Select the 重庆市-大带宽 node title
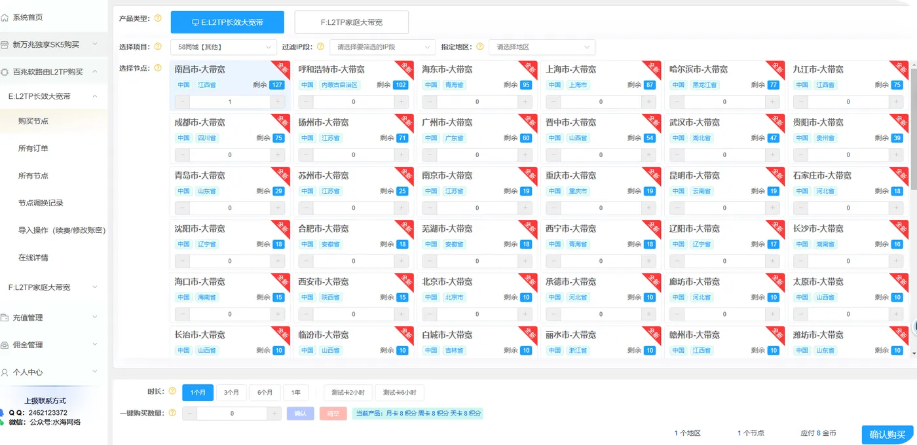Image resolution: width=917 pixels, height=445 pixels. click(x=571, y=175)
